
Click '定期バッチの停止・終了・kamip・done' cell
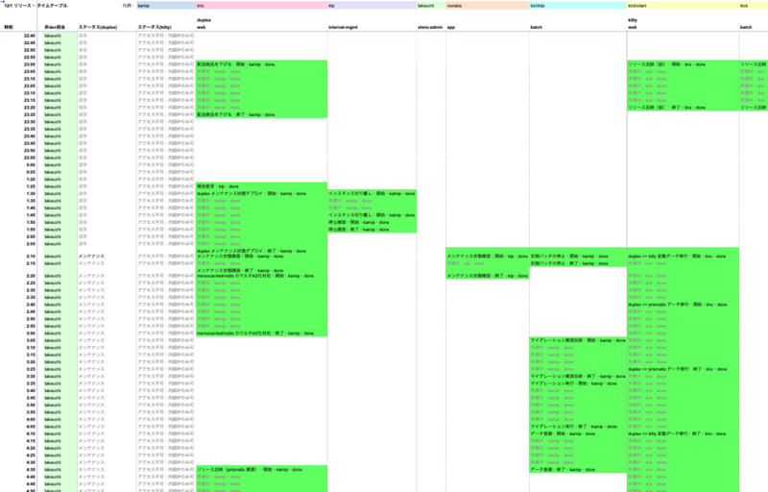click(578, 263)
